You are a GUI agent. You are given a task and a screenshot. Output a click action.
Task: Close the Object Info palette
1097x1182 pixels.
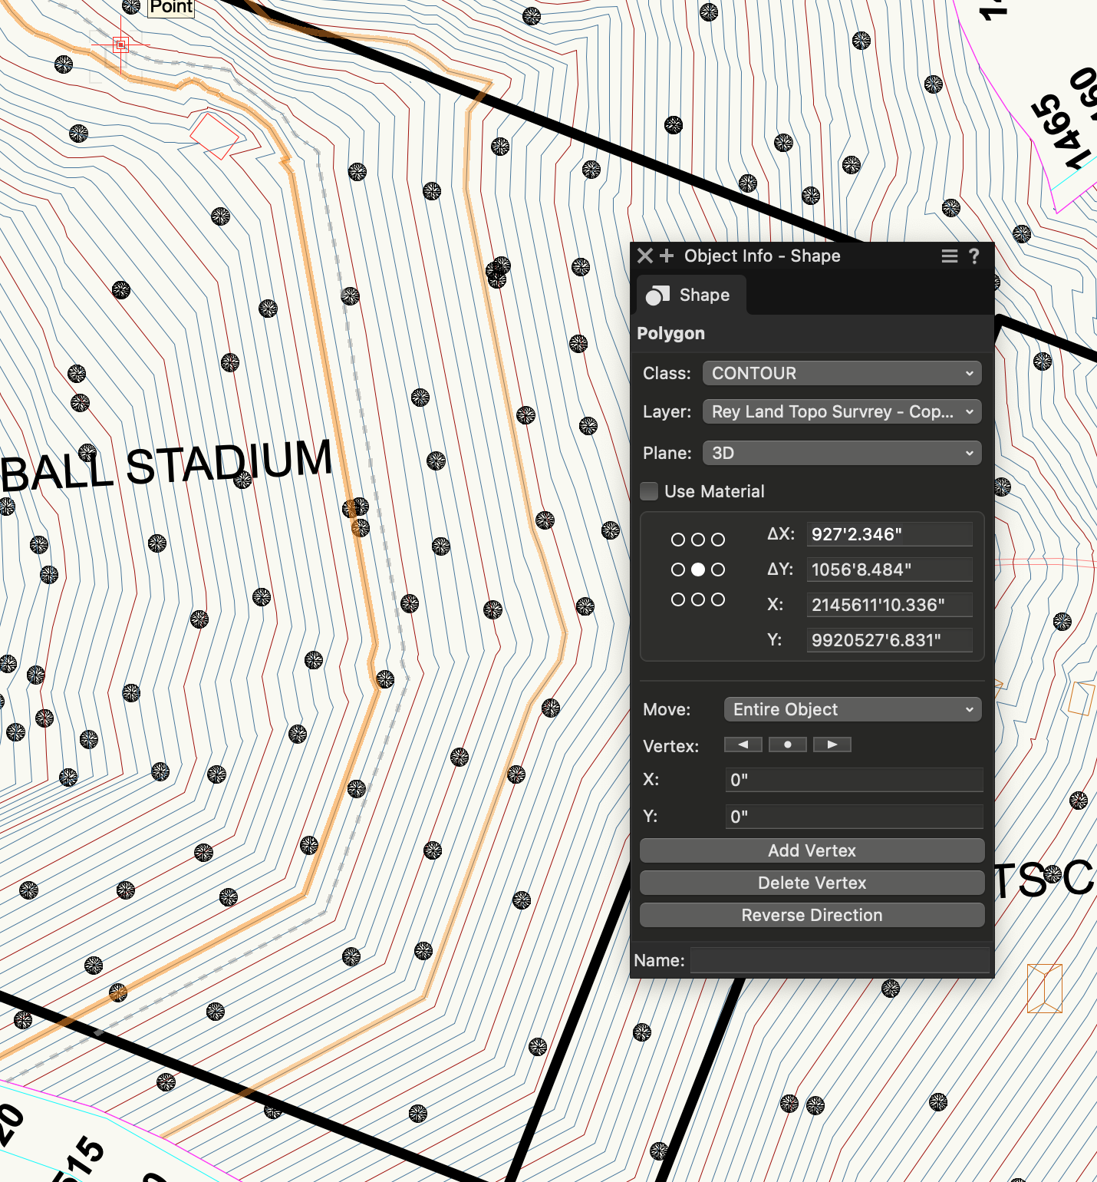coord(645,256)
